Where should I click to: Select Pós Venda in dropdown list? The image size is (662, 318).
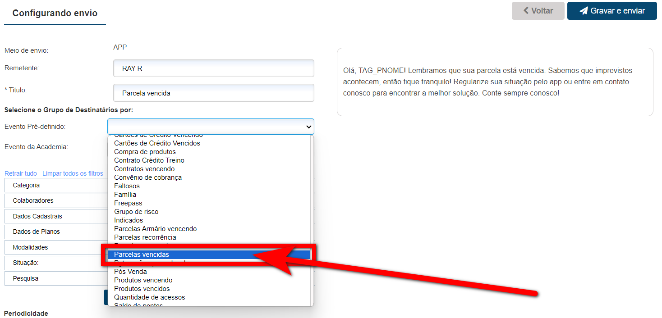(130, 272)
